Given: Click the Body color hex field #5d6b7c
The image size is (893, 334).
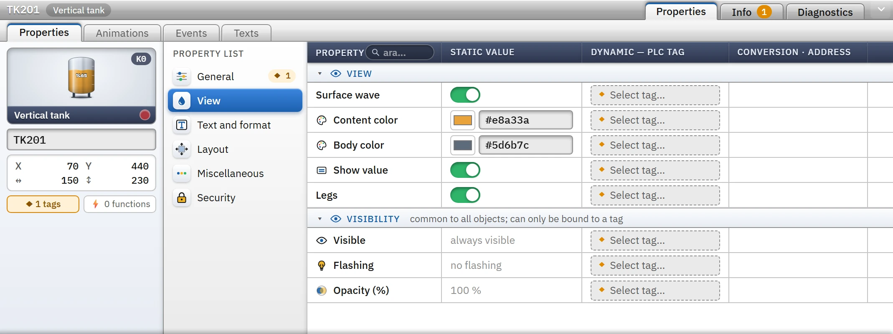Looking at the screenshot, I should pyautogui.click(x=525, y=145).
